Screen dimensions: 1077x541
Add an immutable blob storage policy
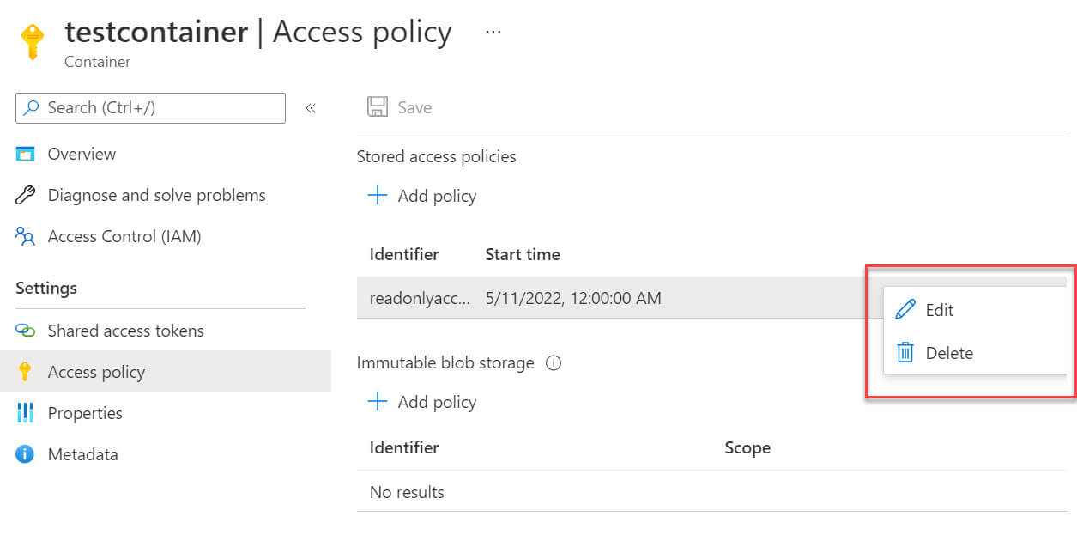(422, 402)
